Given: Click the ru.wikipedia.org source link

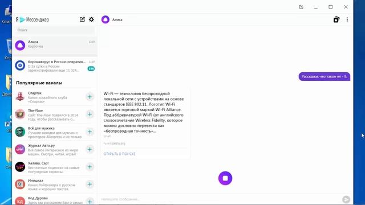Looking at the screenshot, I should pos(114,143).
